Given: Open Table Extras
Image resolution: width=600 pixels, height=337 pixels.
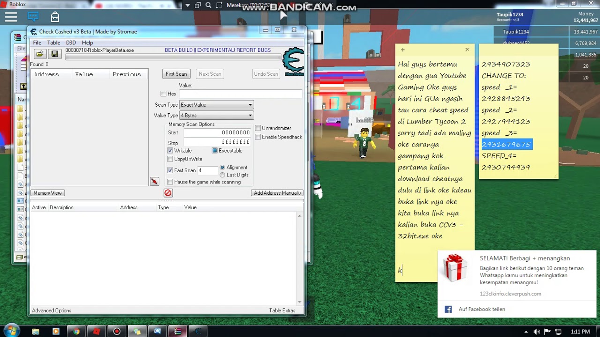Looking at the screenshot, I should (282, 311).
